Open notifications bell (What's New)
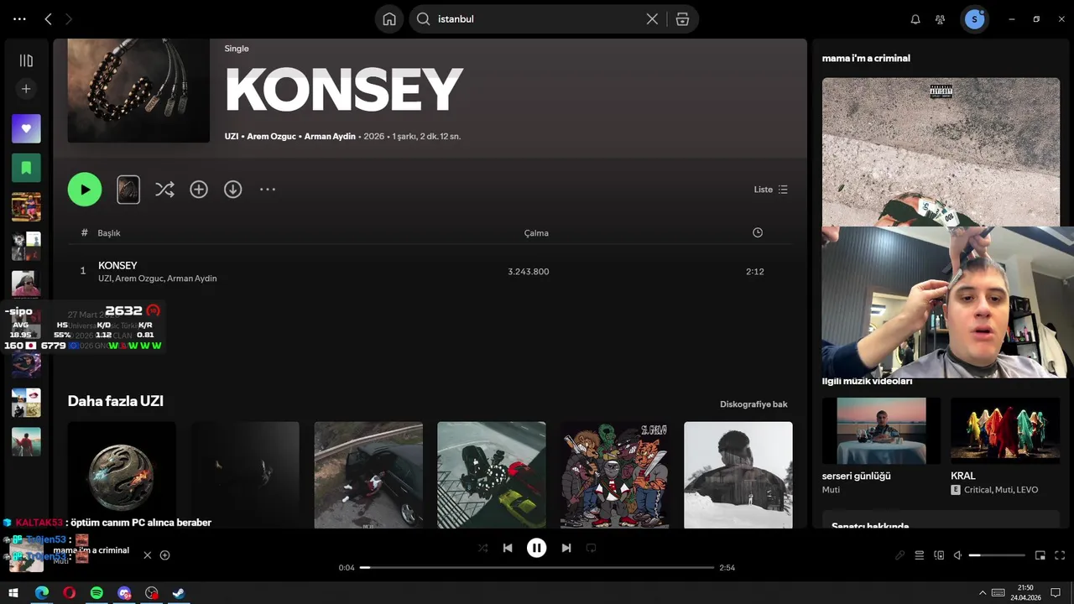This screenshot has height=604, width=1074. [915, 19]
